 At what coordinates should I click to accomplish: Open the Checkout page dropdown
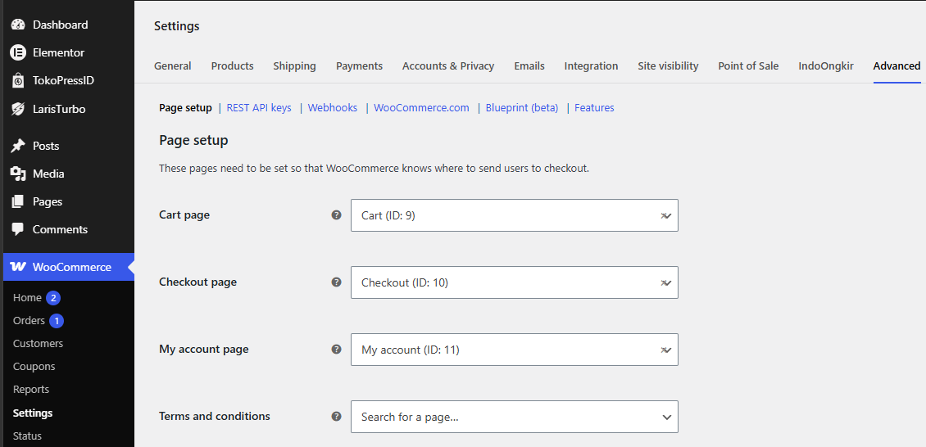(x=515, y=282)
